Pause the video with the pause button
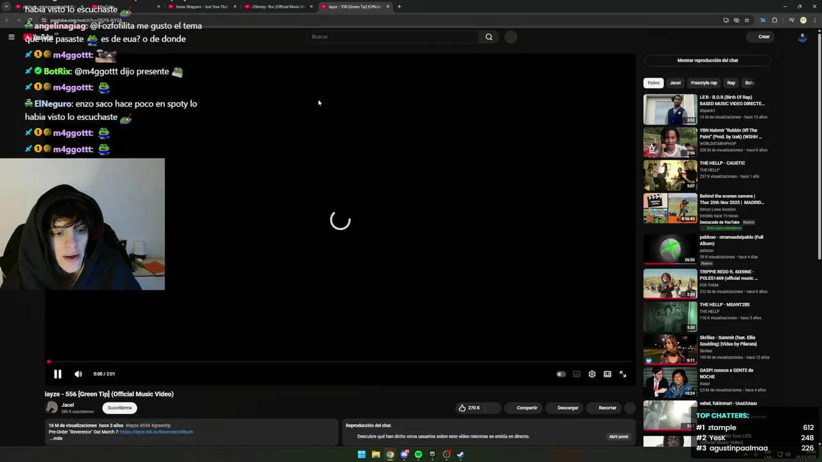 (57, 374)
